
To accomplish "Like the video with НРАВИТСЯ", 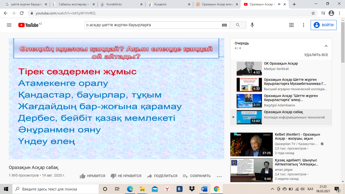I will [x=92, y=176].
